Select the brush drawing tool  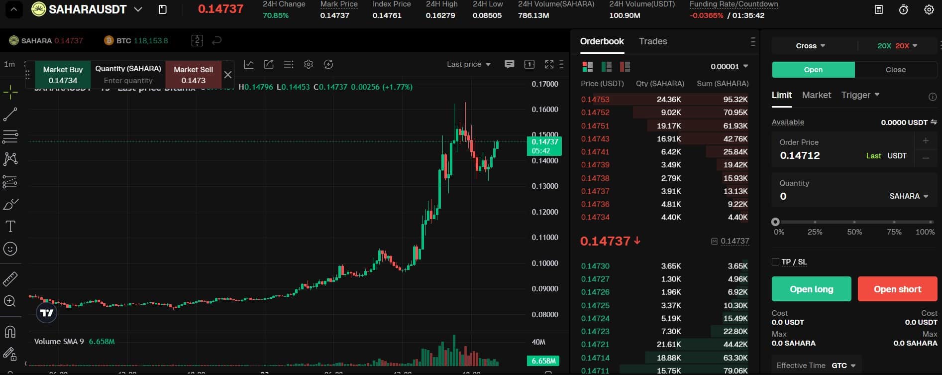point(10,204)
